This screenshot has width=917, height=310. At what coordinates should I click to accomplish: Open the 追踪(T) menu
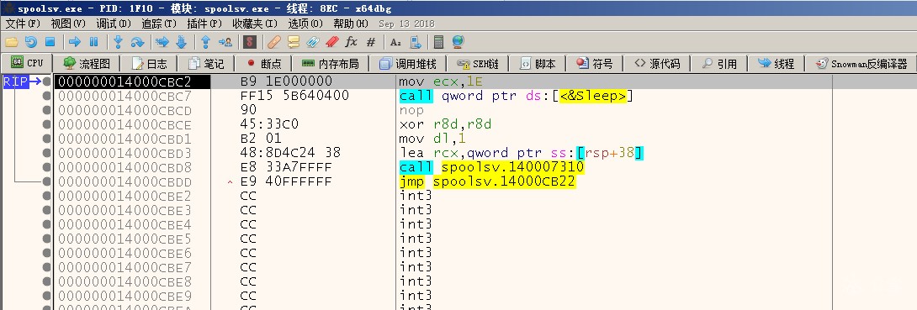tap(159, 24)
